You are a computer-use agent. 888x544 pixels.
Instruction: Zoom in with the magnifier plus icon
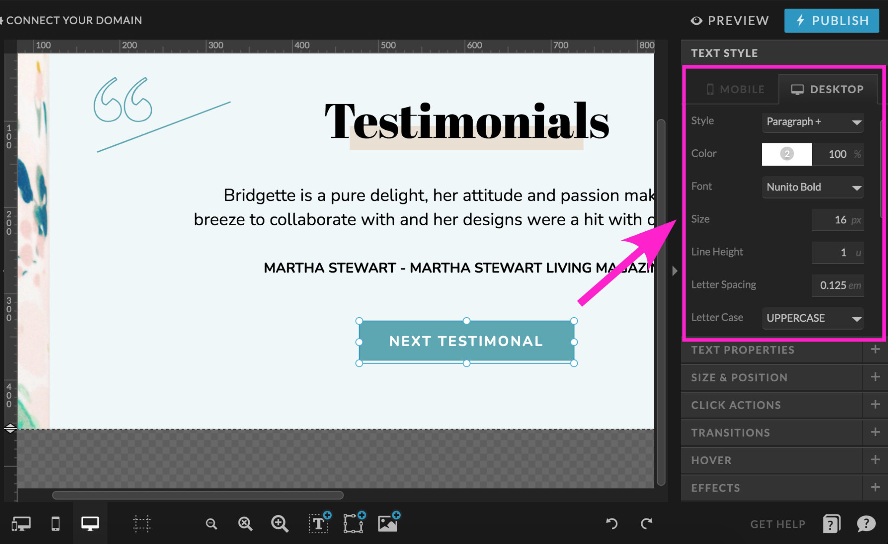280,524
